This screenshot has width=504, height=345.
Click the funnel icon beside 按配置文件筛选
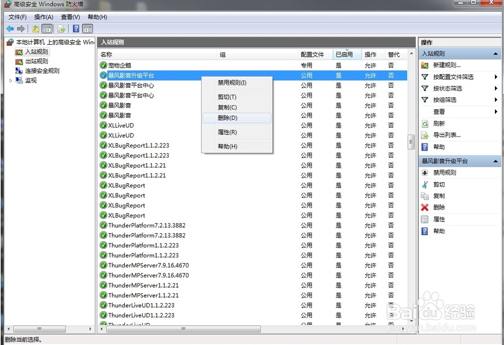click(424, 77)
